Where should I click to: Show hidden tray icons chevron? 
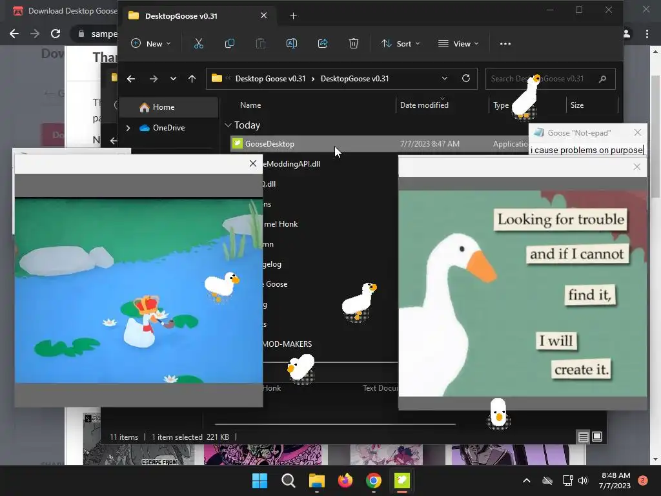527,480
